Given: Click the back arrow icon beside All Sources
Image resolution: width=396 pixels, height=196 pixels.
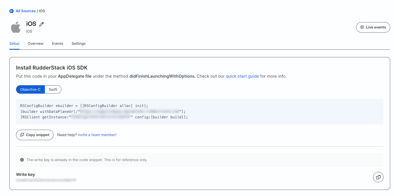Looking at the screenshot, I should coord(11,11).
